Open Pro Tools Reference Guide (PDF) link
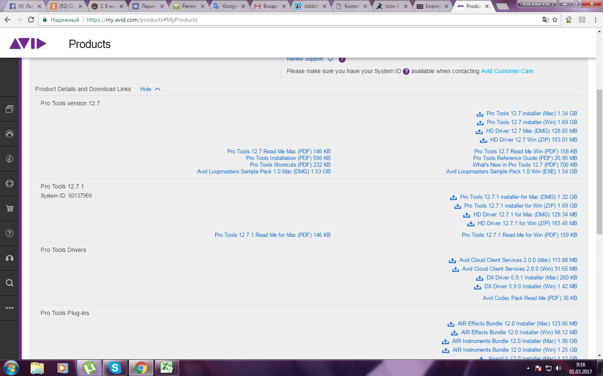 (525, 158)
